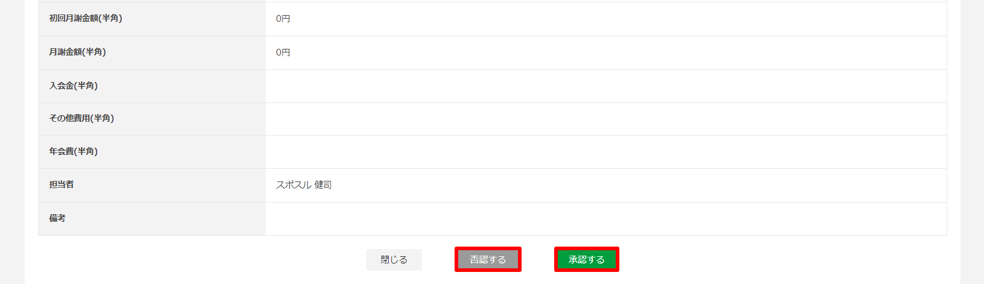Approve with the green 承認する button
This screenshot has height=284, width=984.
click(x=587, y=259)
